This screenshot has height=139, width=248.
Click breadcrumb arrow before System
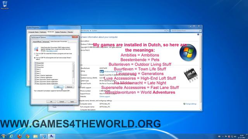[91, 31]
